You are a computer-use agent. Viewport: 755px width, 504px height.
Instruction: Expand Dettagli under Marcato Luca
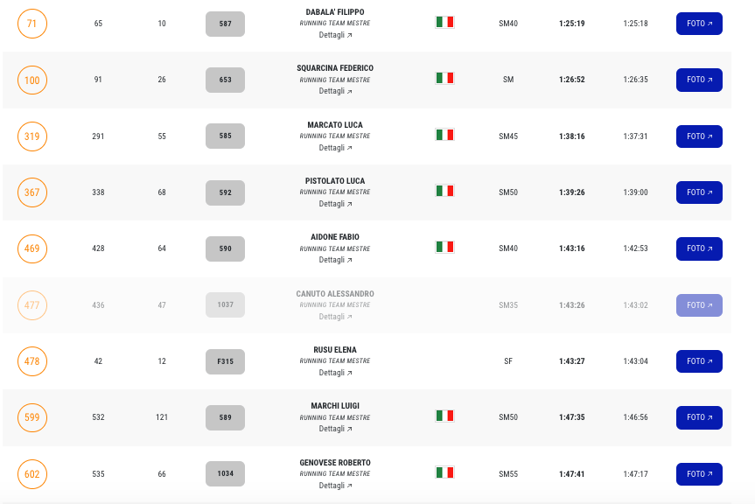coord(335,148)
